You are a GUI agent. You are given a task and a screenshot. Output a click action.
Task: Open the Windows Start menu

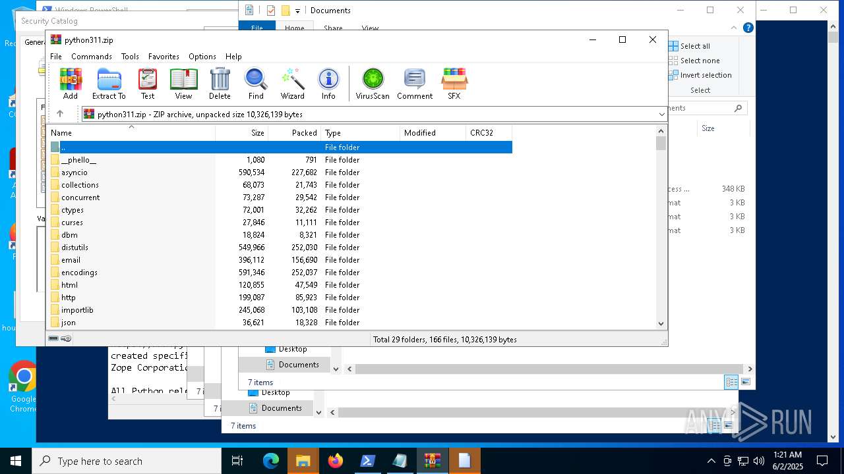16,461
